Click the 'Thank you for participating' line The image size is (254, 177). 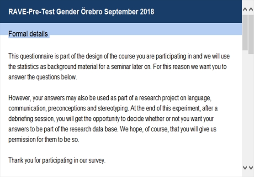(x=57, y=160)
